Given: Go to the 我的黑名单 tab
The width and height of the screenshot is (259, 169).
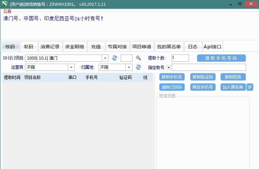Looking at the screenshot, I should tap(169, 47).
